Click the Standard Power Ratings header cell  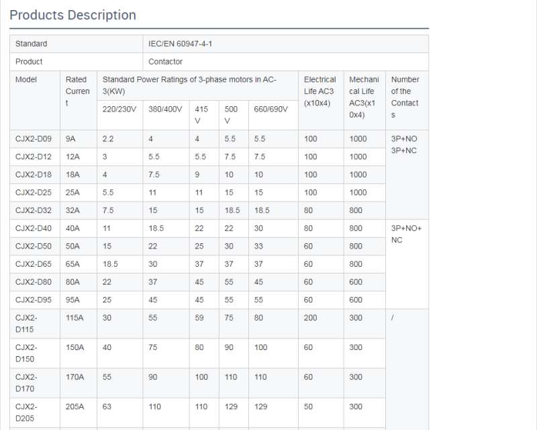(189, 85)
